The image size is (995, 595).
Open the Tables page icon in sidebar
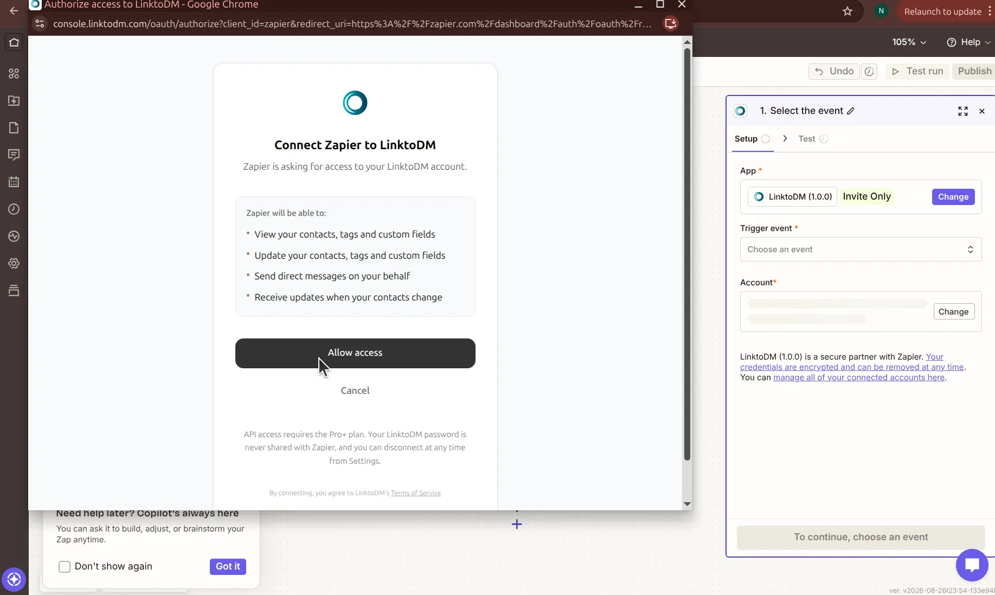tap(14, 128)
